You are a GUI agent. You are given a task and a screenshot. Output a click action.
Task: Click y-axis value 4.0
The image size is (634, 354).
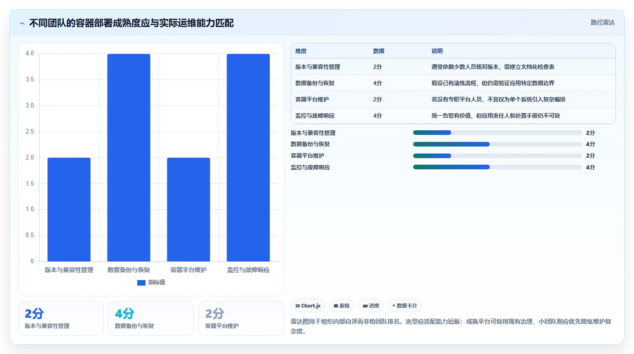[30, 53]
